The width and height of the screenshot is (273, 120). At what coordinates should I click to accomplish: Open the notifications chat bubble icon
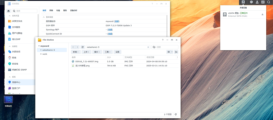(251, 2)
